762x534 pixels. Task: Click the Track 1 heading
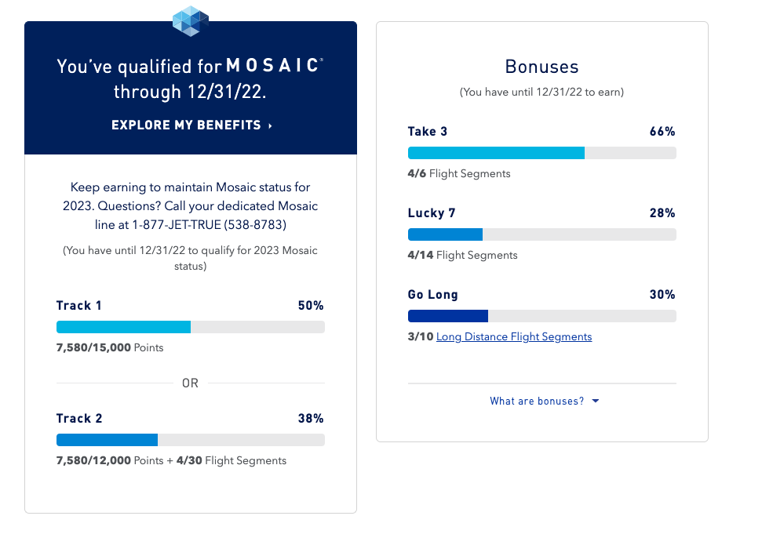pos(79,306)
